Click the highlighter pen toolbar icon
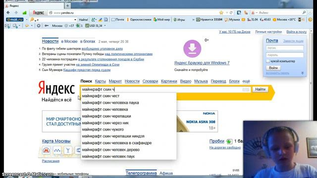The image size is (317, 178). click(x=100, y=20)
